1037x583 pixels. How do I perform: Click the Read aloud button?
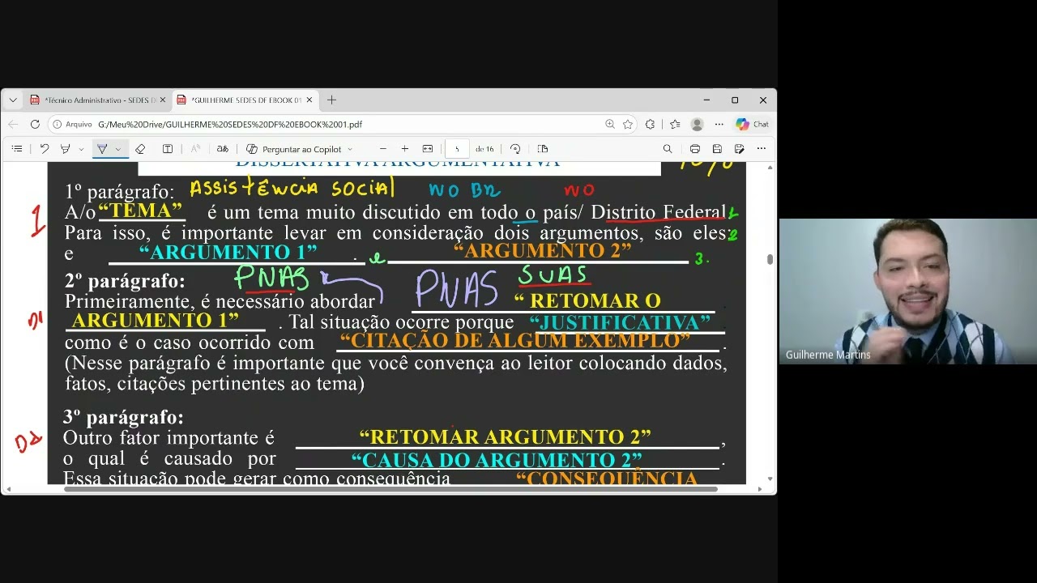coord(195,149)
